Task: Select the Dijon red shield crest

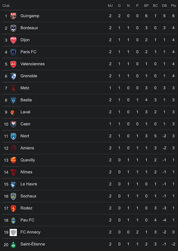Action: [x=13, y=40]
